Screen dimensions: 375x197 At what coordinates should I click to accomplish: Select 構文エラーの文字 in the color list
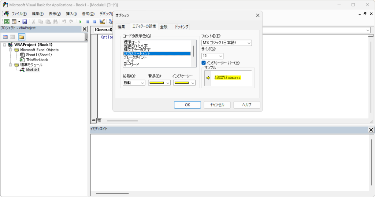(157, 50)
